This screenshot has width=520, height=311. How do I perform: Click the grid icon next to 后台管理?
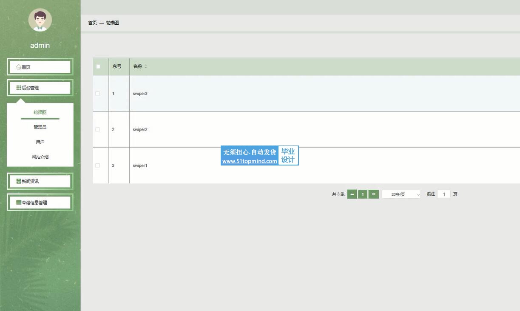(x=19, y=88)
